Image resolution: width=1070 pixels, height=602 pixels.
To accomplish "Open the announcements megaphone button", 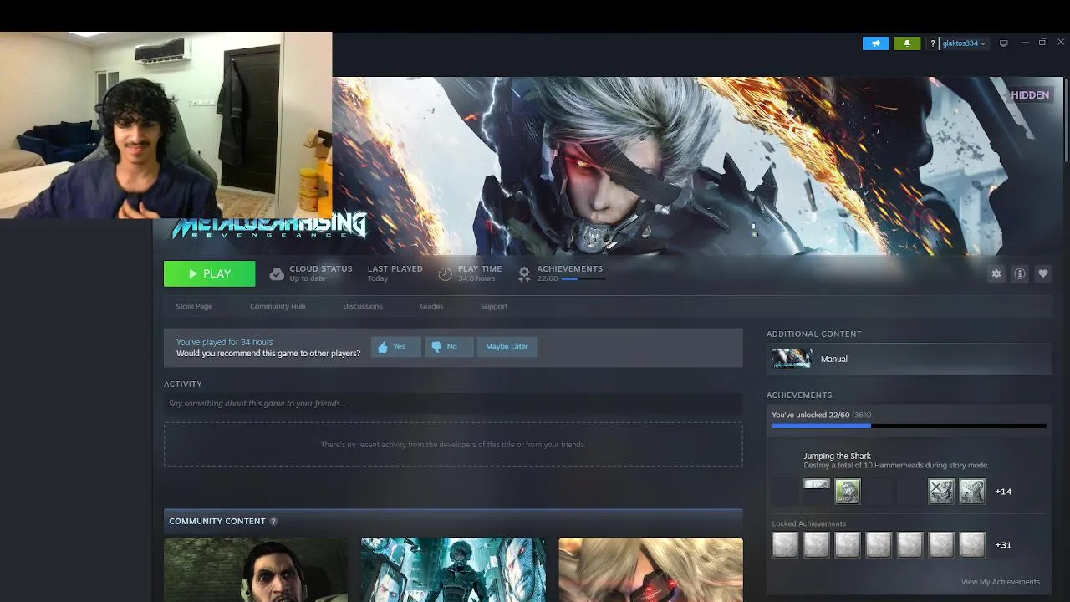I will 875,43.
